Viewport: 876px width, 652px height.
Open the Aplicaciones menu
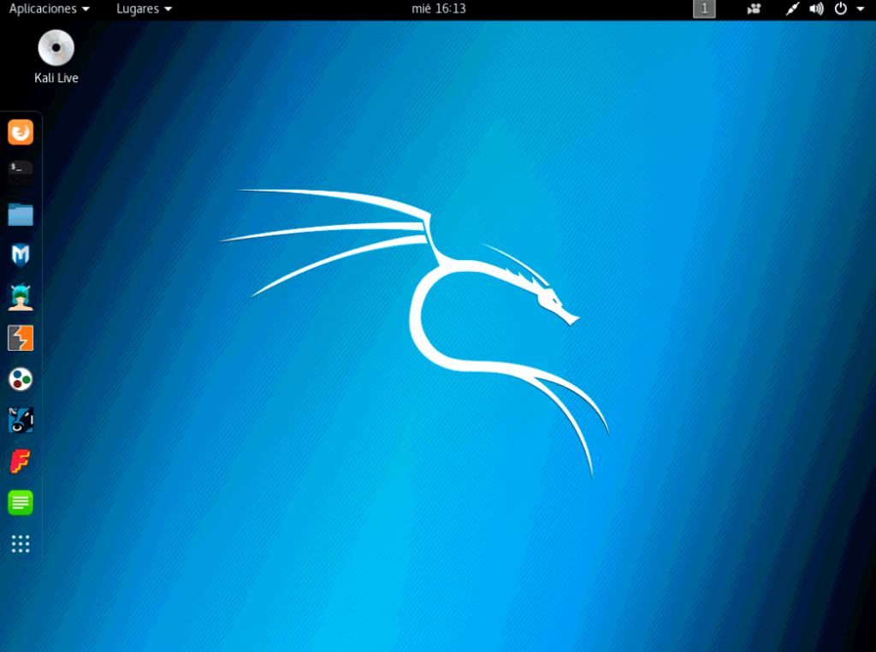point(49,9)
